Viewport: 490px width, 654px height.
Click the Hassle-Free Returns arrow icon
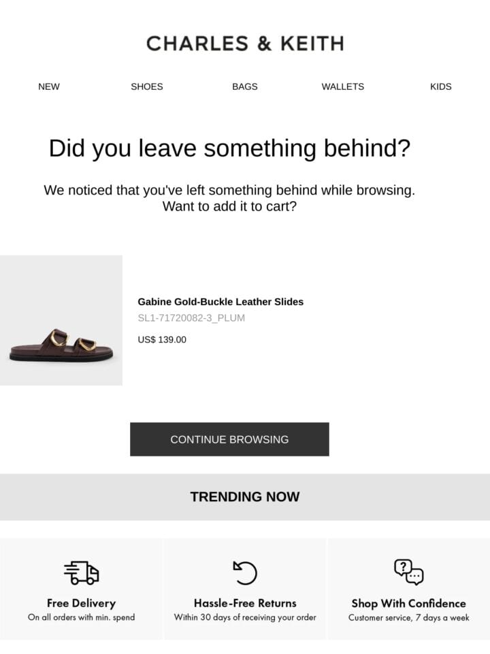click(x=245, y=573)
